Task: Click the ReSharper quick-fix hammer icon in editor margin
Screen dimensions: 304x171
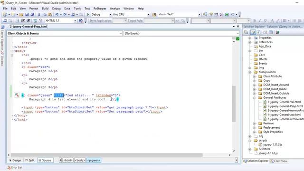Action: (x=17, y=95)
